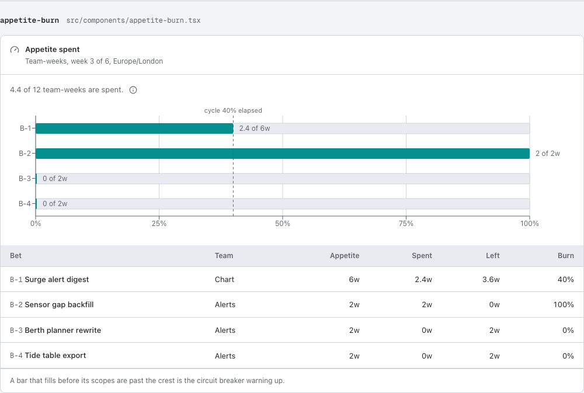The image size is (584, 393).
Task: Click the B-4 empty bar track
Action: (283, 204)
